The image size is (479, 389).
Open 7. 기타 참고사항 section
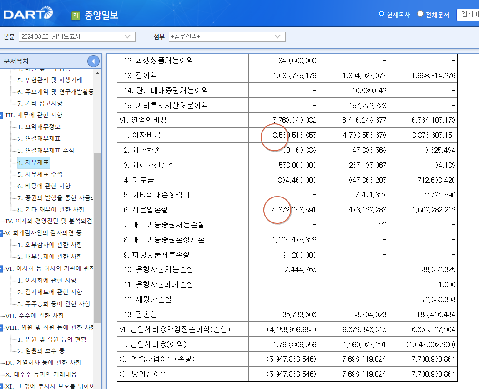pos(40,103)
